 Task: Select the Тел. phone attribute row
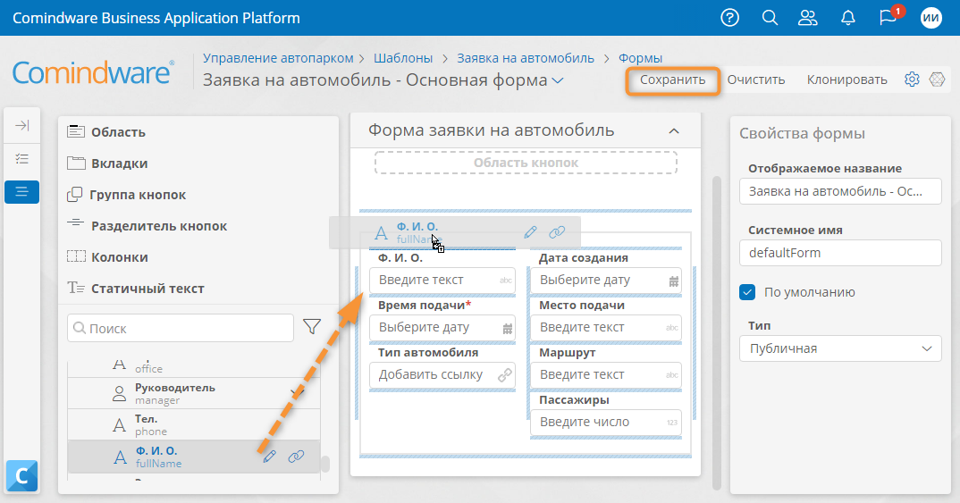point(193,424)
